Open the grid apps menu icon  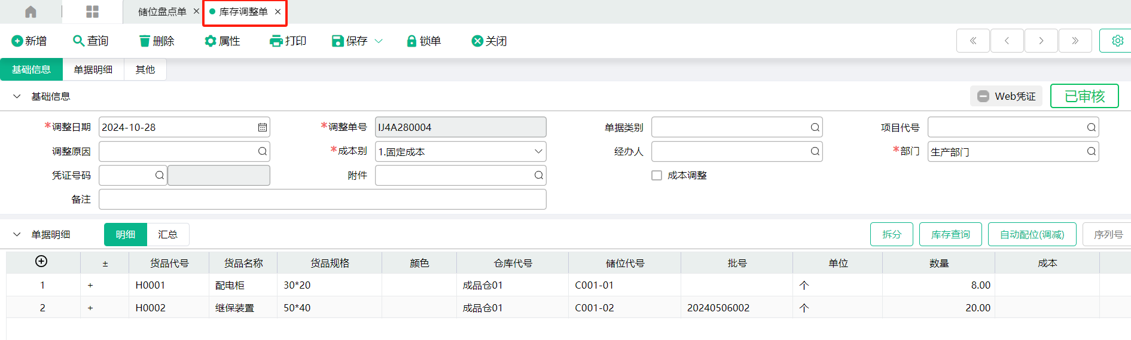[x=92, y=12]
